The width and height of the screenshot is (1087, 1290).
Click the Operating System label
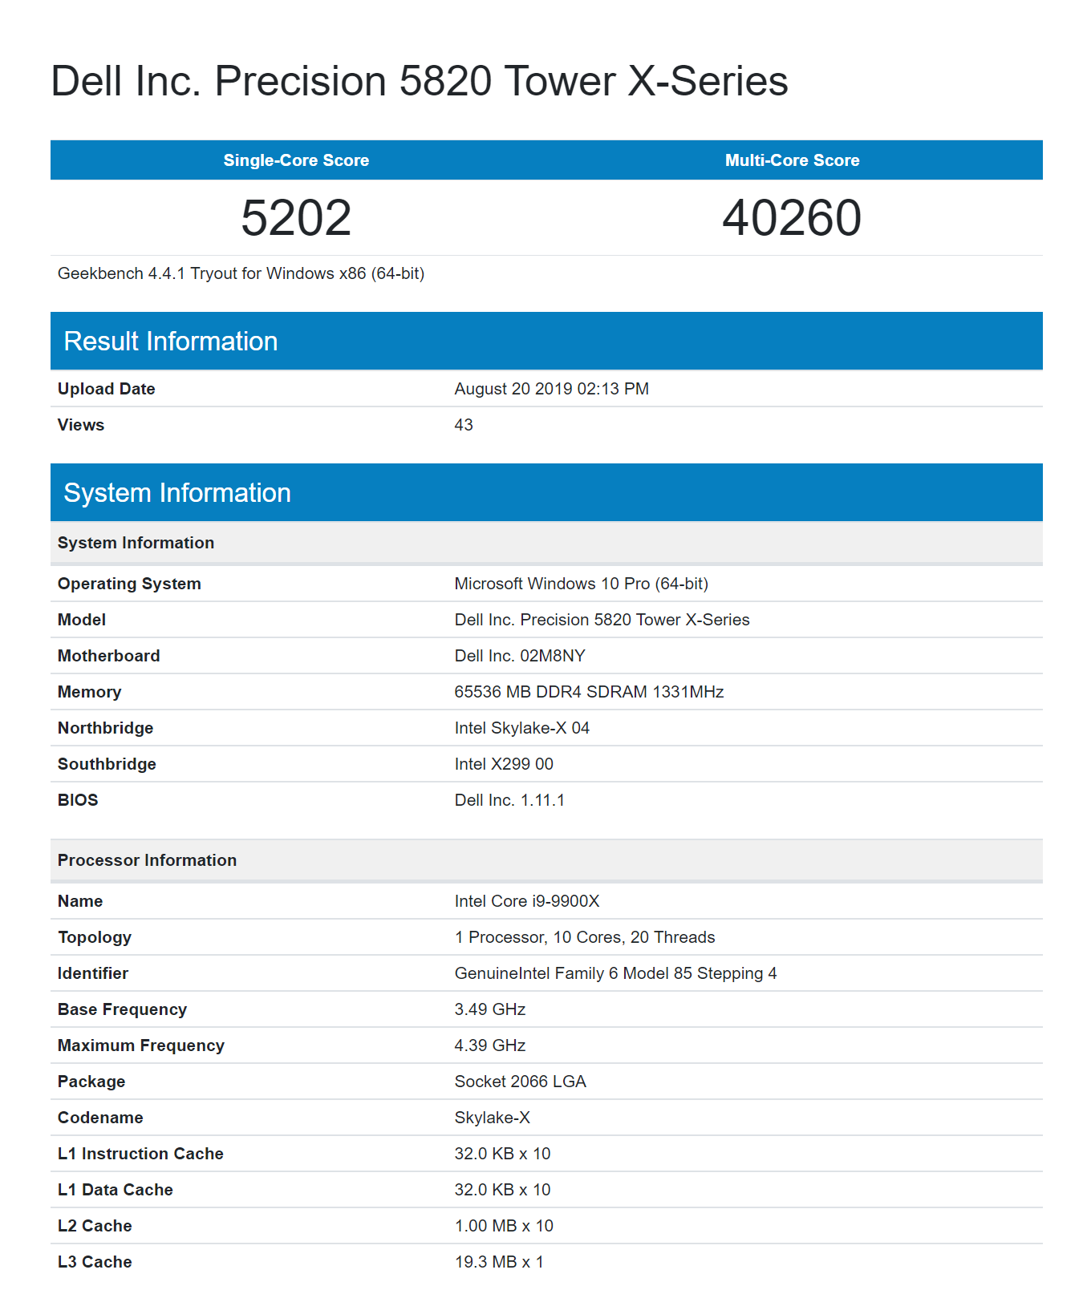pyautogui.click(x=129, y=584)
